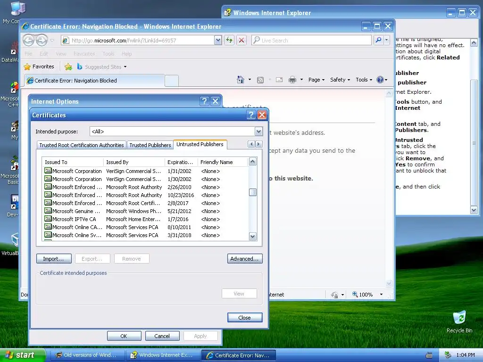Click Bing icon of Suggested Sites
Screen dimensions: 483x362
(79, 66)
